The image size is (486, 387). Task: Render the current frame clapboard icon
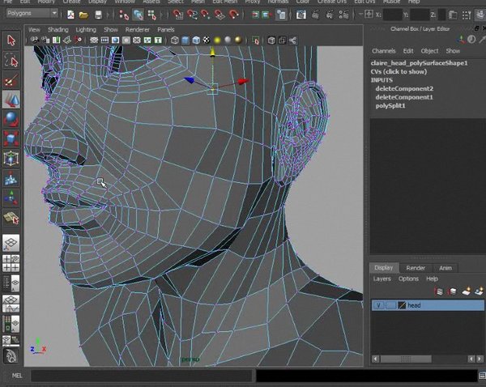click(315, 15)
